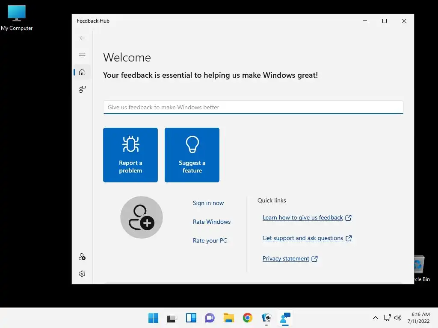Click the Sign in now link
The width and height of the screenshot is (438, 328).
point(208,203)
